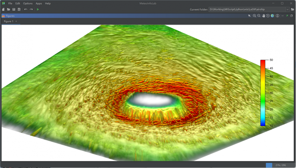The width and height of the screenshot is (296, 168).
Task: Click the Save As icon
Action: (19, 9)
